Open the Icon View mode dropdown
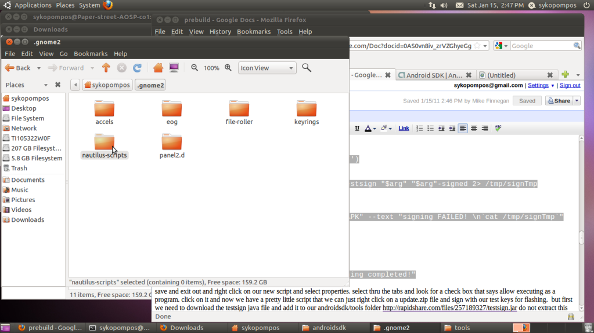This screenshot has width=594, height=333. point(267,68)
